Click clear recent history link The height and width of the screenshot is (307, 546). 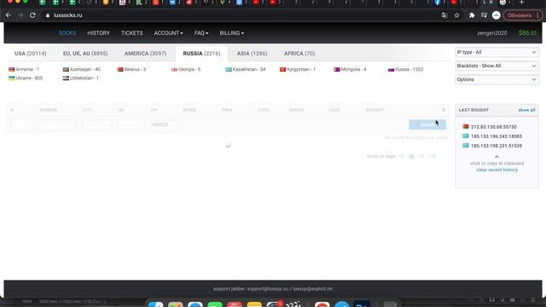497,170
